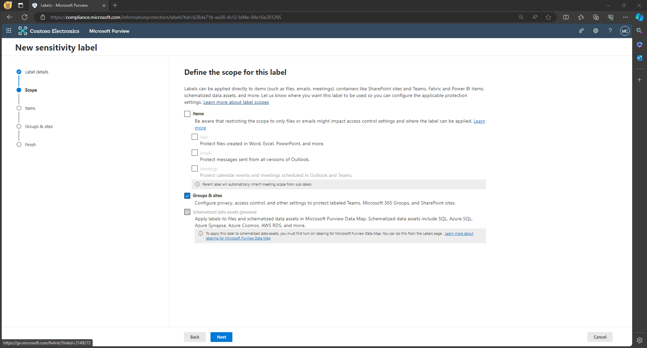Click the zoom out magnifier icon in address bar

pyautogui.click(x=521, y=17)
